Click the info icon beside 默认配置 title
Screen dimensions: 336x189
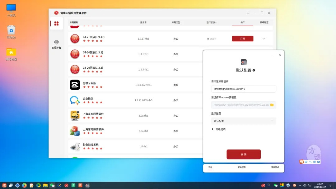click(254, 70)
